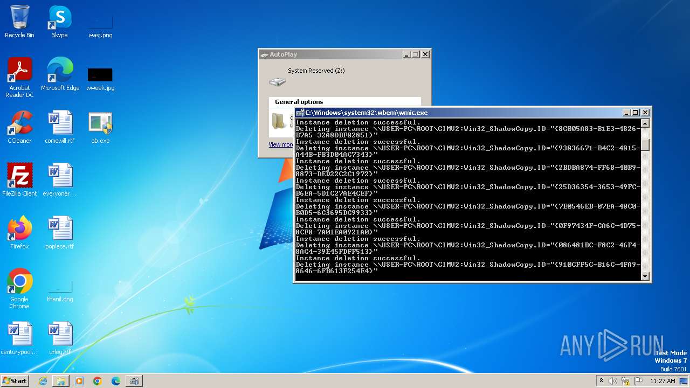The width and height of the screenshot is (690, 388).
Task: Open CCleaner desktop shortcut
Action: pyautogui.click(x=19, y=127)
